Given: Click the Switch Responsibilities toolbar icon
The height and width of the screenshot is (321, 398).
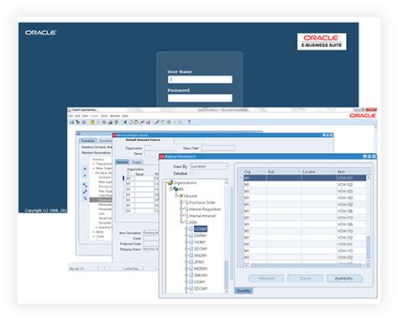Looking at the screenshot, I should coord(104,122).
